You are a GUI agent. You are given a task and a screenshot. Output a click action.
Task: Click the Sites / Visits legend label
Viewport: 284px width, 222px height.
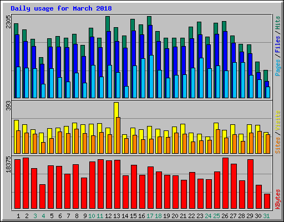click(x=278, y=132)
